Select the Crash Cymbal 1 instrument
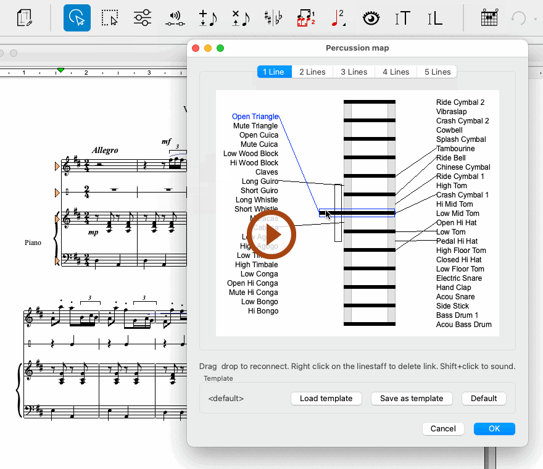543x469 pixels. pos(462,195)
